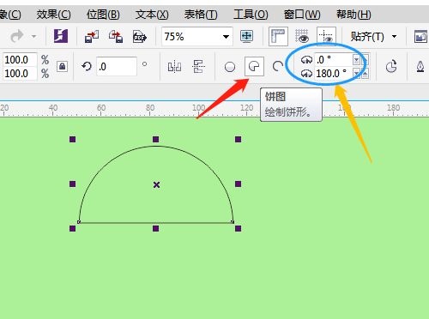Image resolution: width=429 pixels, height=319 pixels.
Task: Click the top-left selection handle
Action: pyautogui.click(x=73, y=139)
